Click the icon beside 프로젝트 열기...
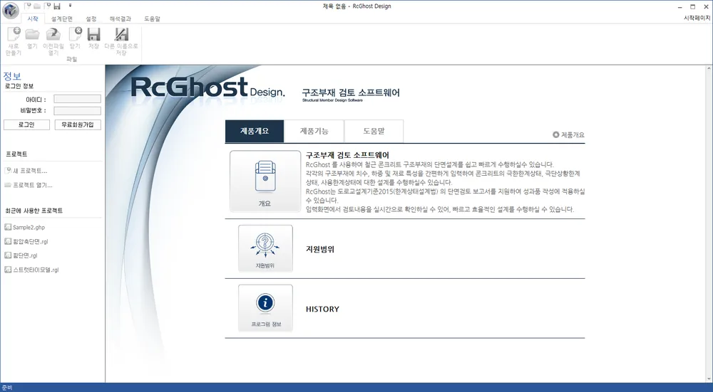 8,185
